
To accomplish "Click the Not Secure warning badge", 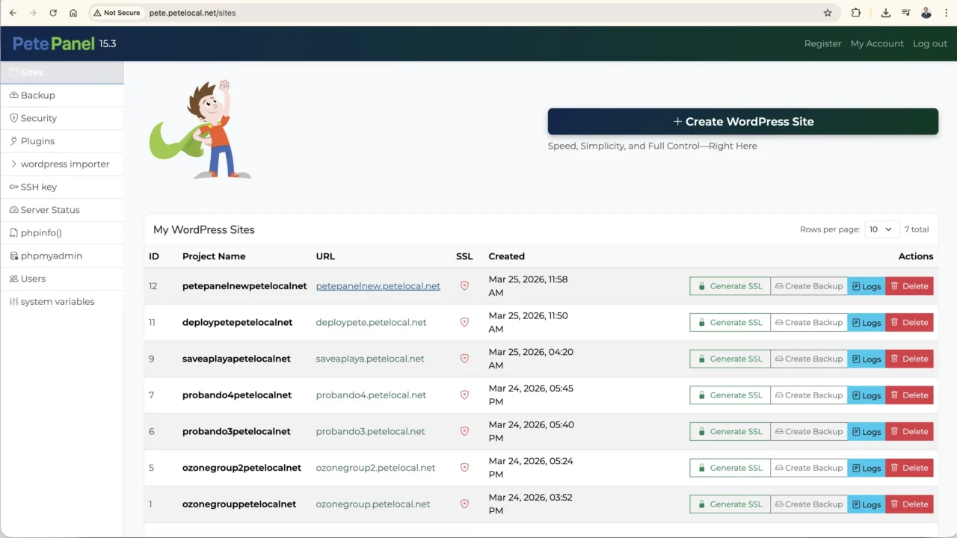I will 117,13.
